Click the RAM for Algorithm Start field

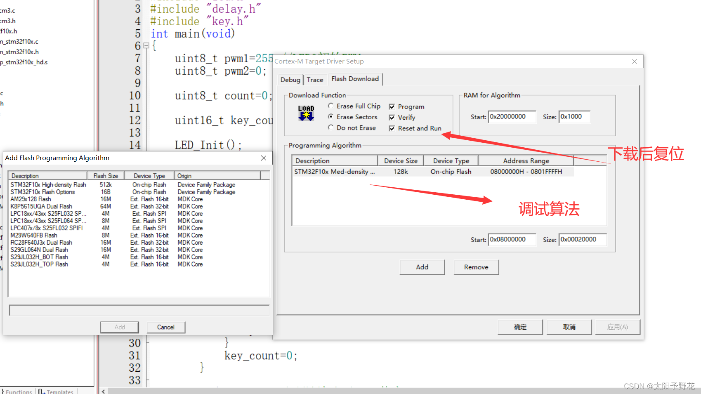tap(512, 117)
